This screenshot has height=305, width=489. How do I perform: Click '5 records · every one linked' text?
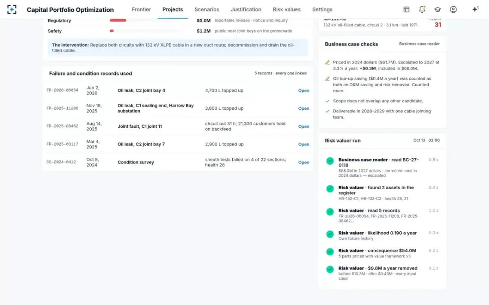pyautogui.click(x=280, y=73)
